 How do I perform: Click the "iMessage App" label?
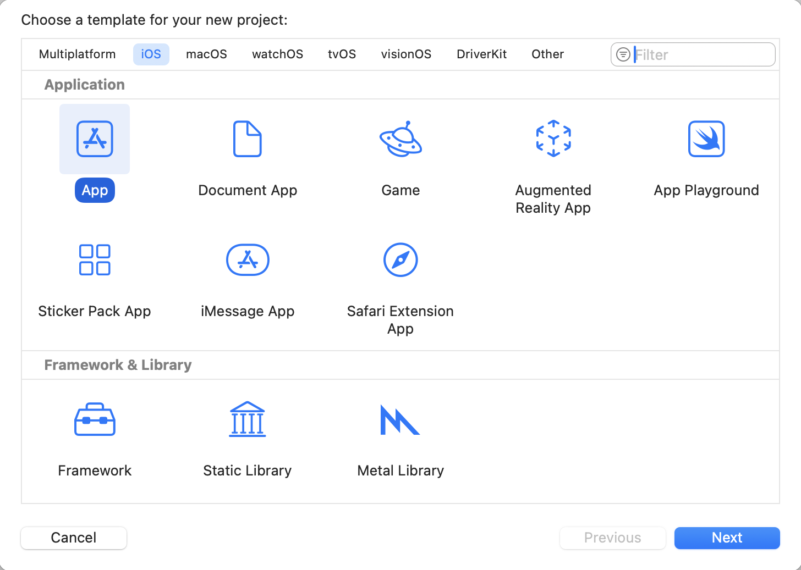[248, 311]
